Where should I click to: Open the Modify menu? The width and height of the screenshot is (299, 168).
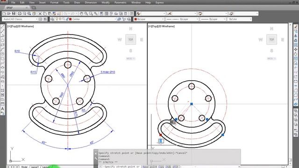point(106,2)
